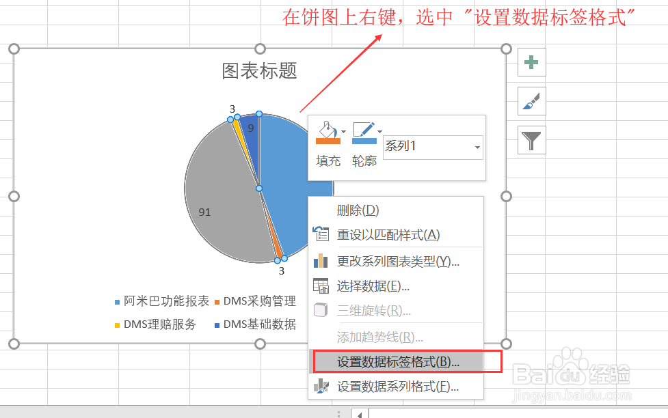Click the 更改系列图表类型 chart icon
The width and height of the screenshot is (668, 418).
point(321,260)
